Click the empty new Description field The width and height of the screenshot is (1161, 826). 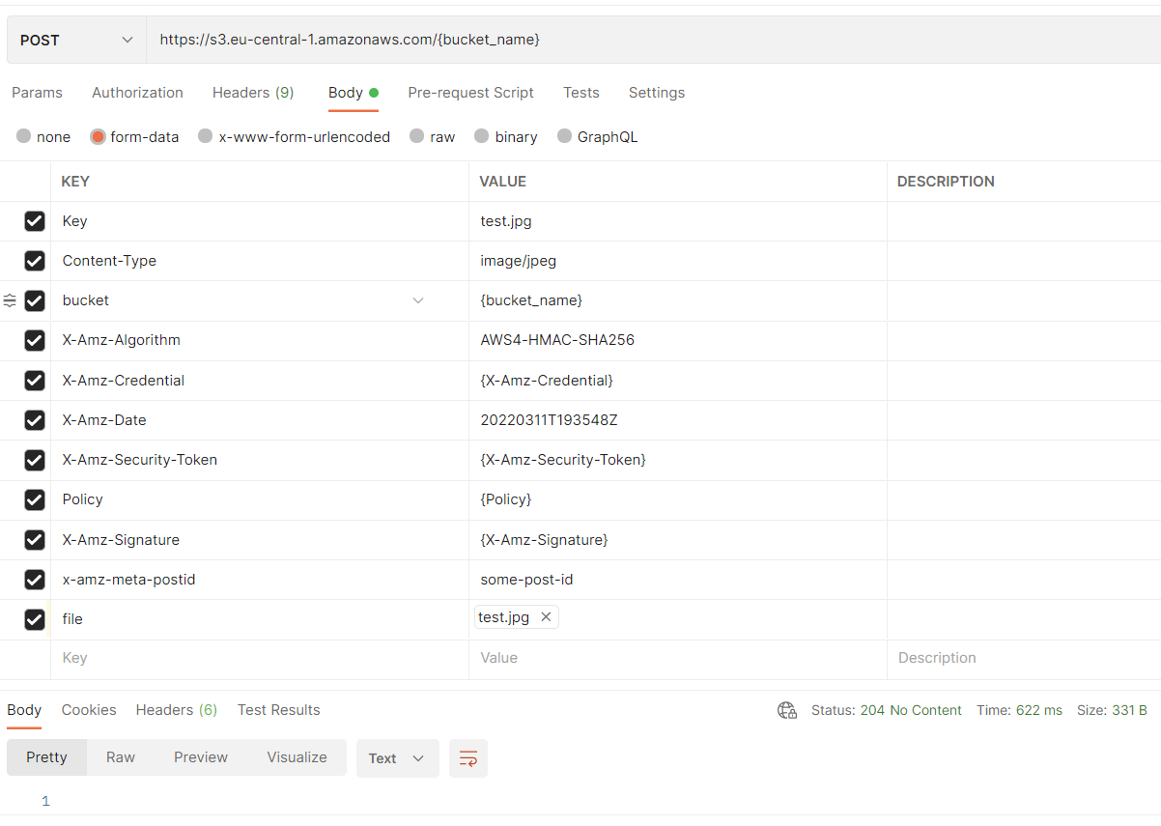pos(1024,658)
